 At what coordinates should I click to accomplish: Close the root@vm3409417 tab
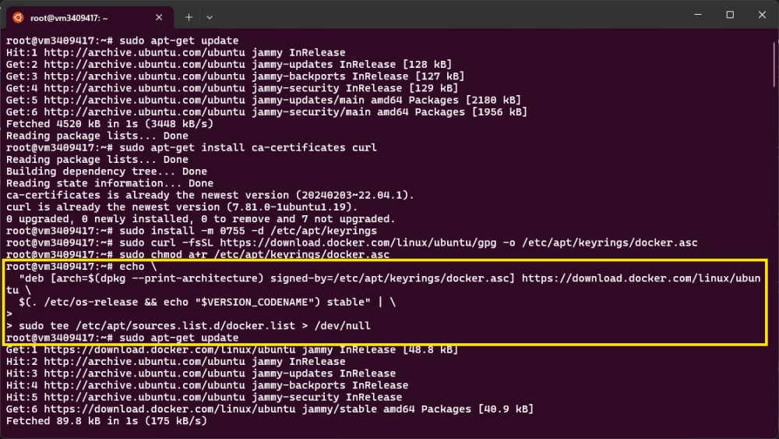pyautogui.click(x=159, y=17)
